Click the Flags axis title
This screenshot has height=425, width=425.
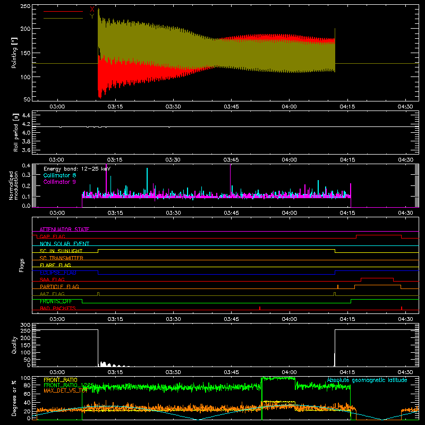[x=22, y=265]
